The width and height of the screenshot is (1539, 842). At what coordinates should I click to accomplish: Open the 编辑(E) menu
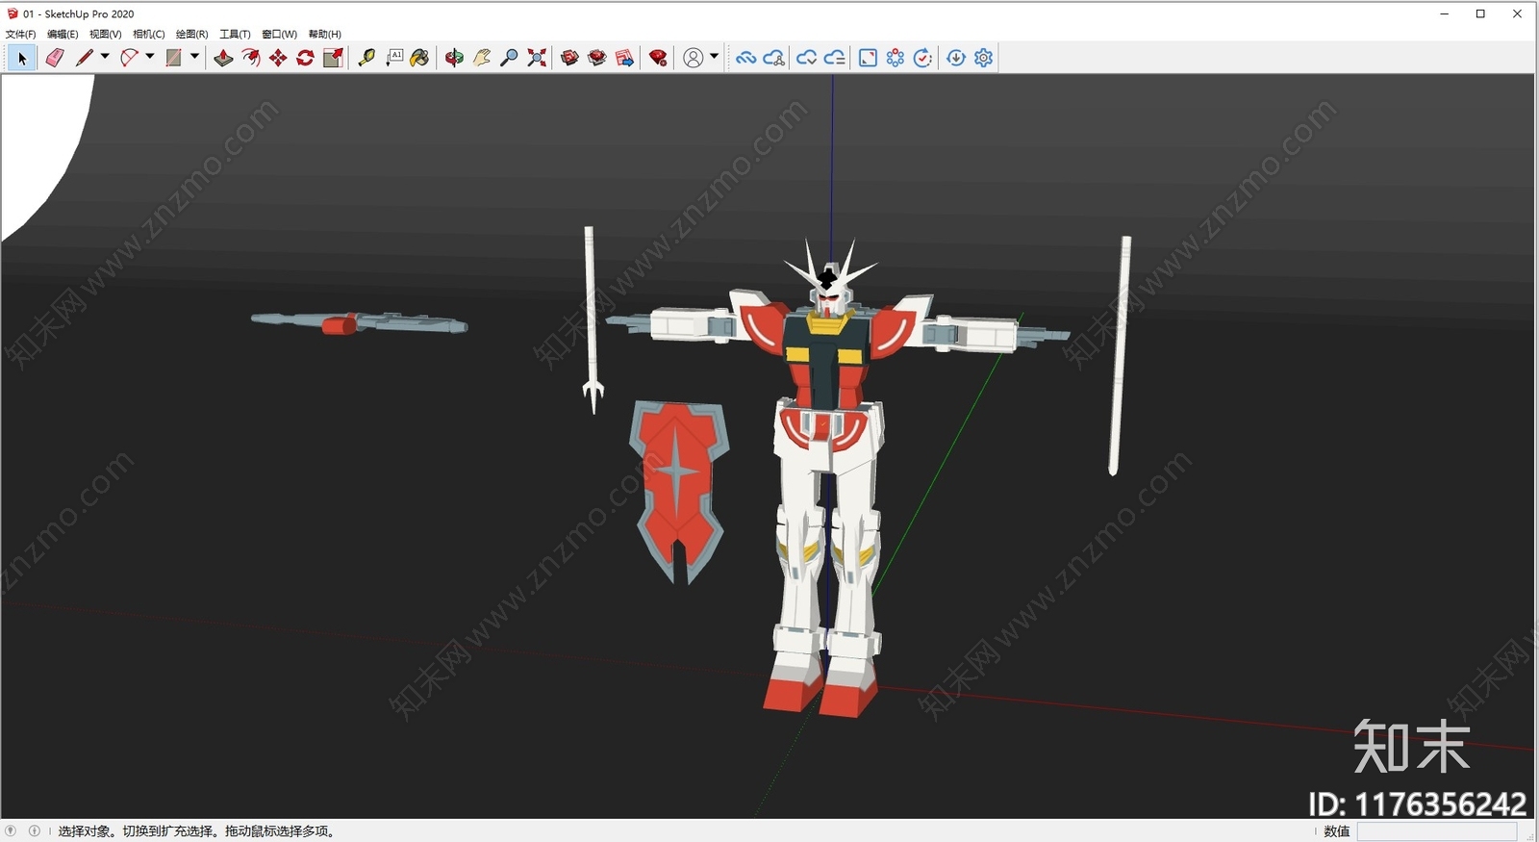tap(63, 34)
